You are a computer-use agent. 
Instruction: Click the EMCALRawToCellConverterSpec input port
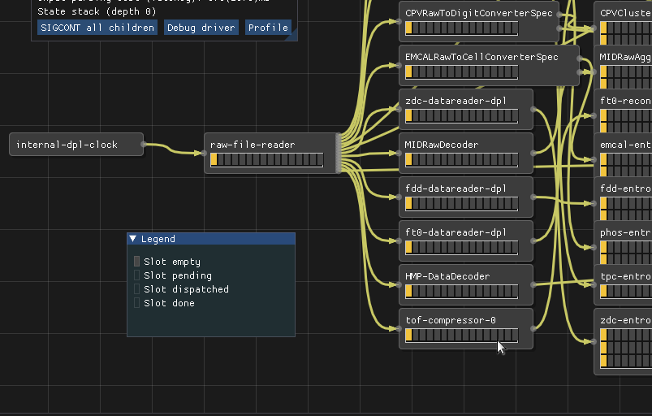[399, 65]
